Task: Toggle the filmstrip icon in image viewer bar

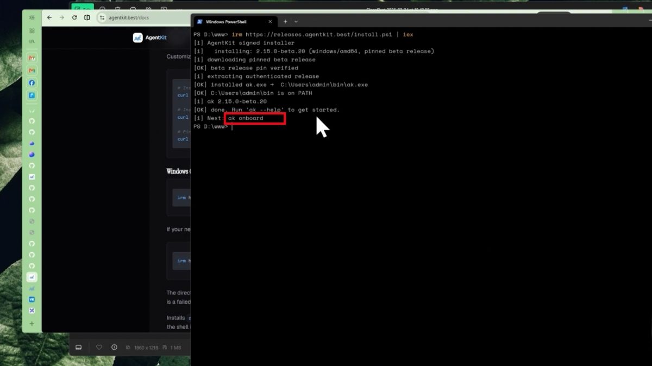Action: [x=78, y=347]
